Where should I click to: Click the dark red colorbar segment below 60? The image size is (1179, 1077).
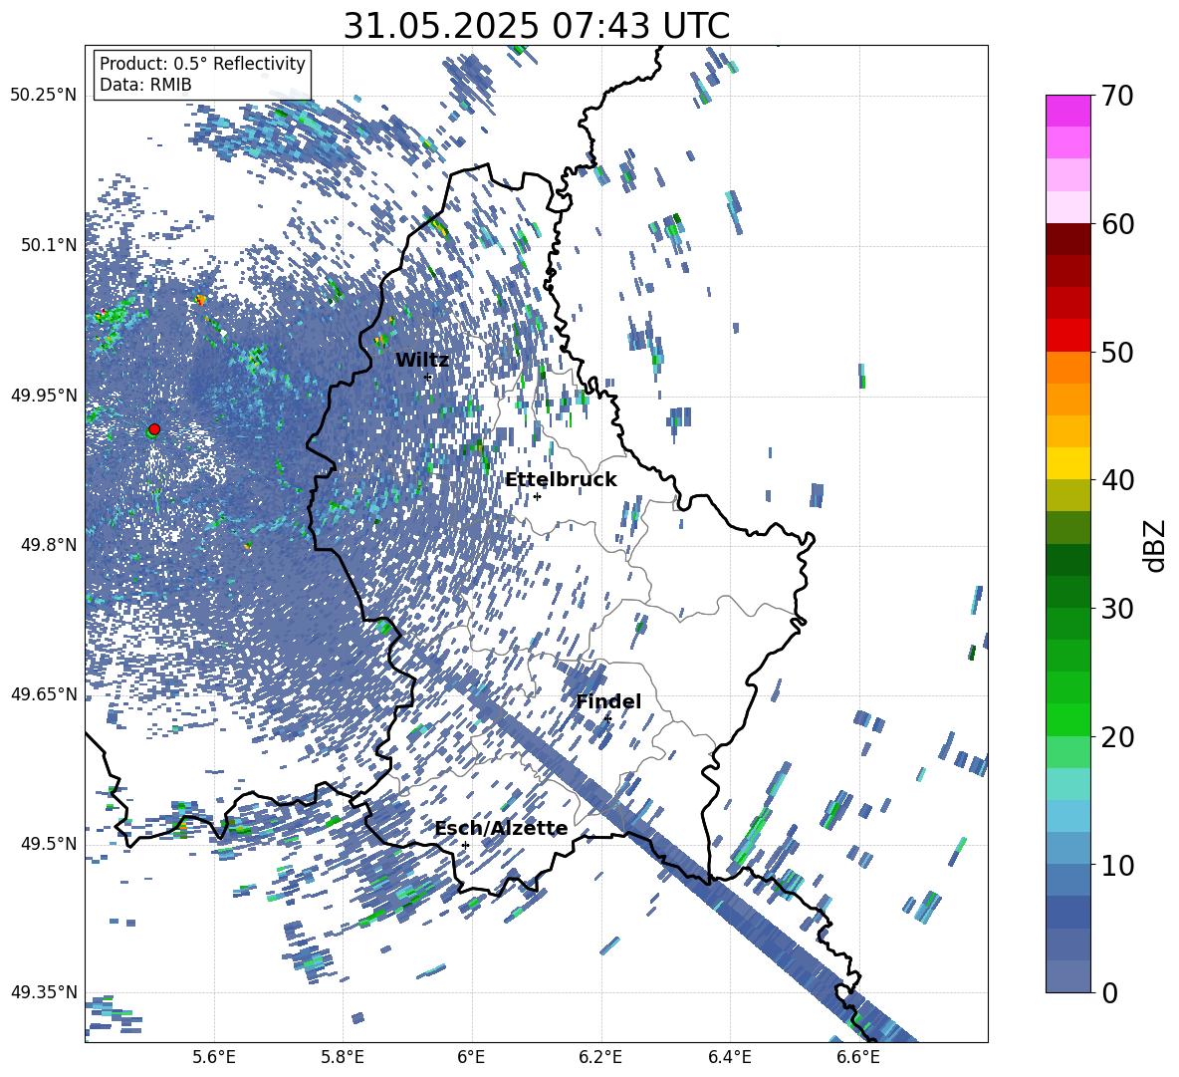point(1067,239)
